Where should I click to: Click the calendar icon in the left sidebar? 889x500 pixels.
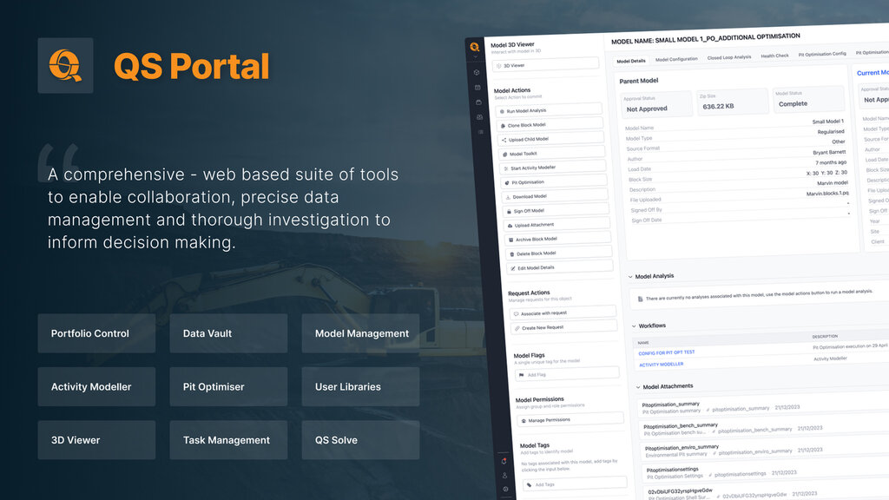[477, 87]
